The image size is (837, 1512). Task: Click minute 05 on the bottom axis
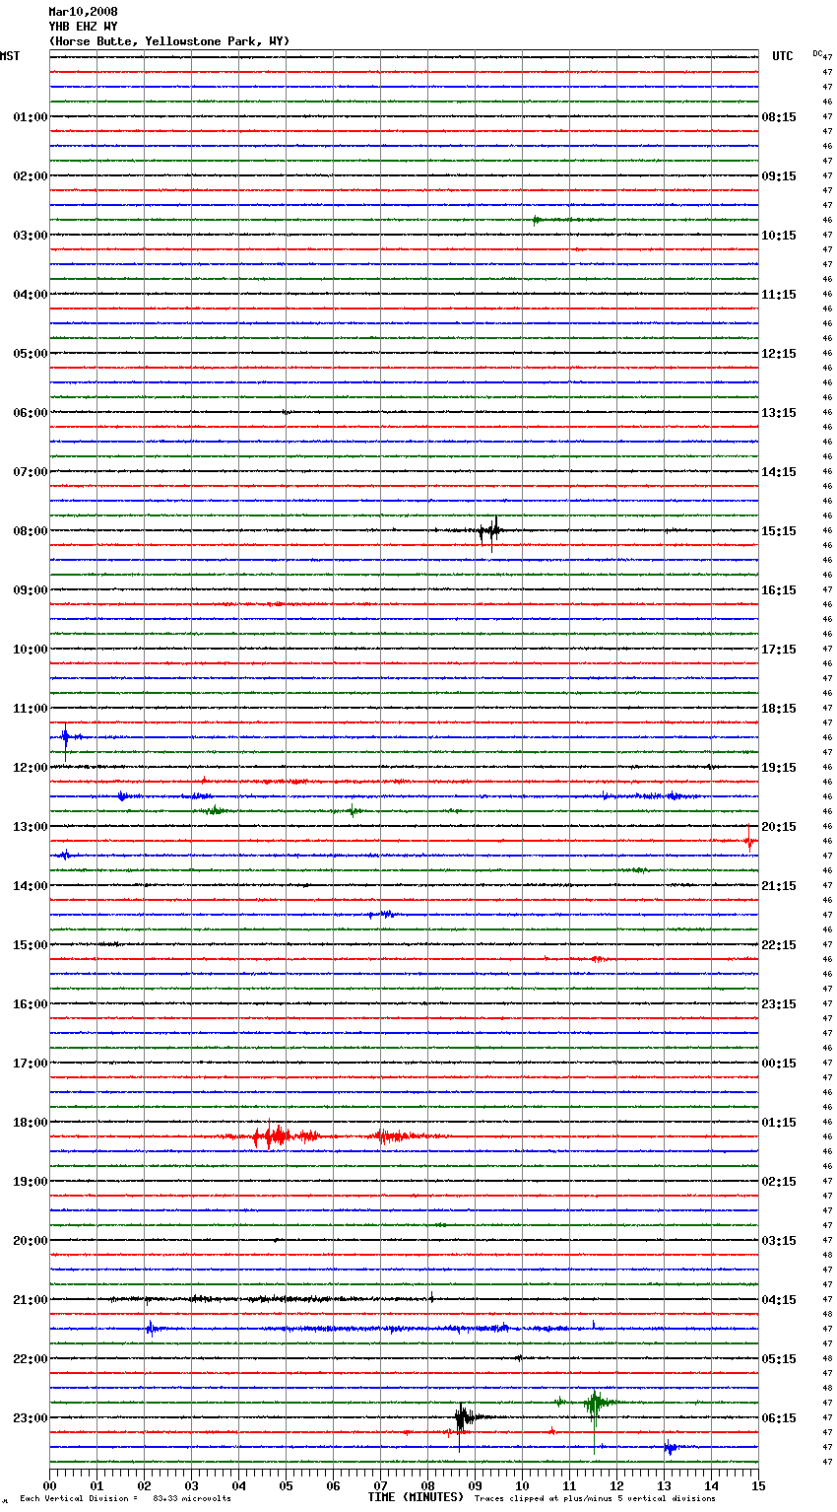pos(286,1485)
